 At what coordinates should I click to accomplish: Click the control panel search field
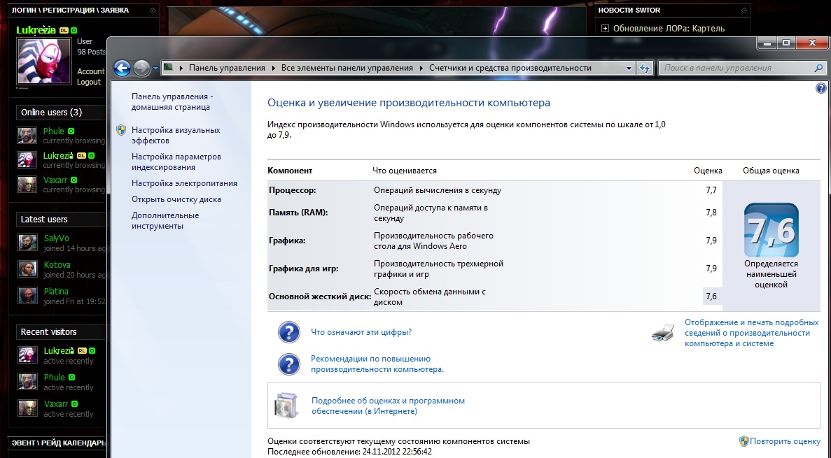pyautogui.click(x=735, y=68)
